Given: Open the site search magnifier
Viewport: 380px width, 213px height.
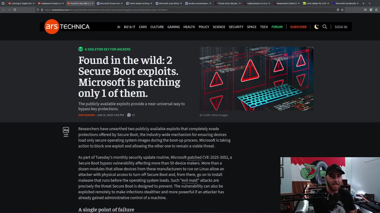Looking at the screenshot, I should click(x=325, y=27).
